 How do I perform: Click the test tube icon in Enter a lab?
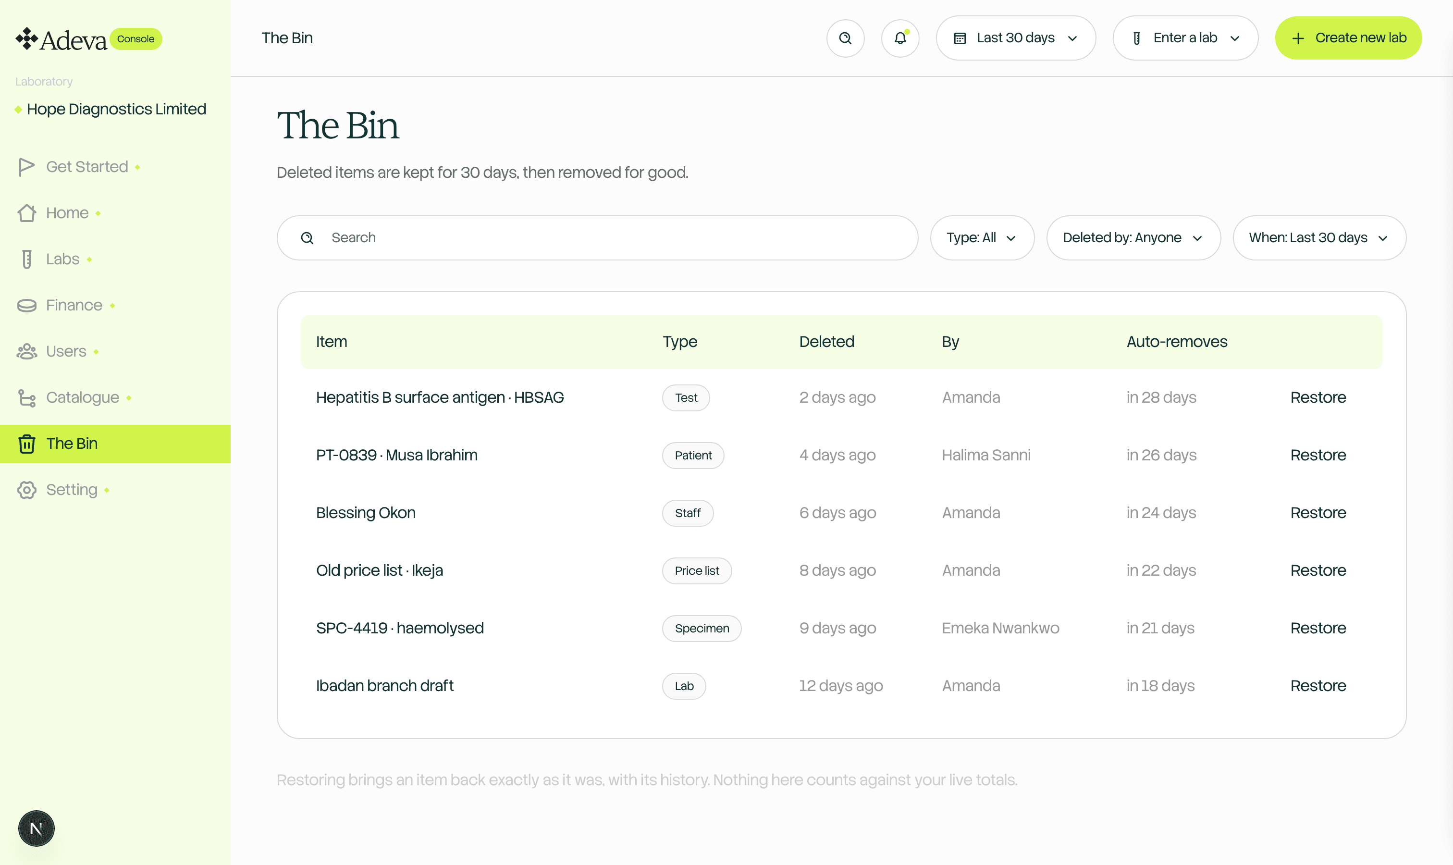point(1136,38)
